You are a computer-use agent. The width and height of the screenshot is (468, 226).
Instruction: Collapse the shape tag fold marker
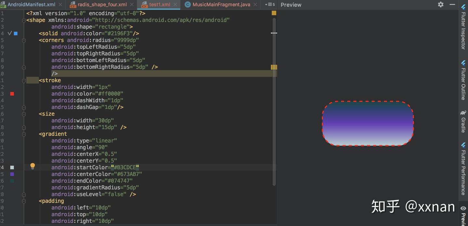pyautogui.click(x=24, y=20)
